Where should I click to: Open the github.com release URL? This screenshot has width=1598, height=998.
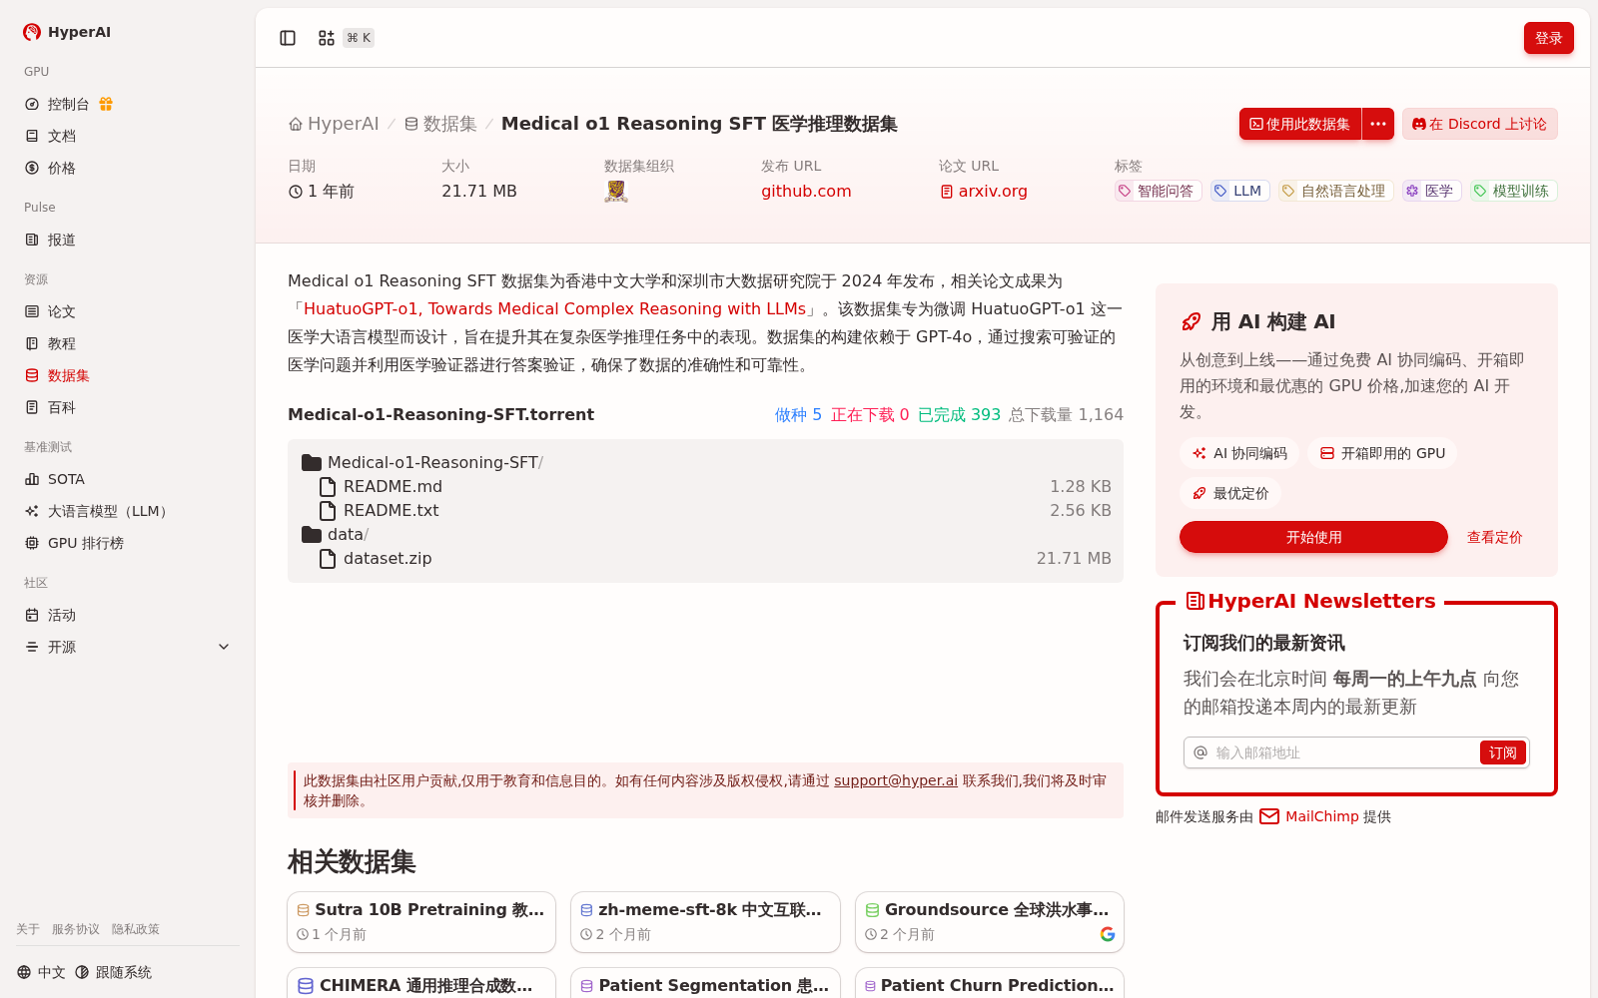[x=806, y=191]
